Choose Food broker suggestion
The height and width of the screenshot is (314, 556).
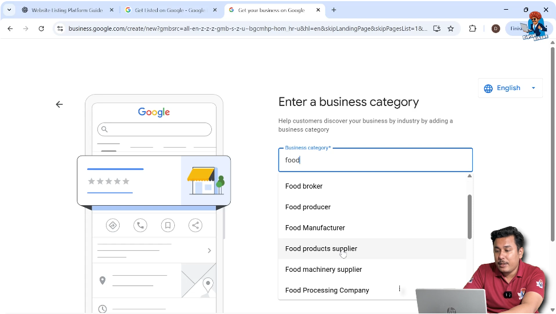(x=373, y=186)
